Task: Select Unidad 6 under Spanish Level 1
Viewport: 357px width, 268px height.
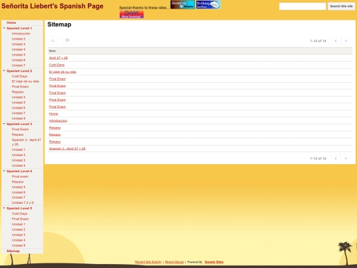Action: coord(19,60)
